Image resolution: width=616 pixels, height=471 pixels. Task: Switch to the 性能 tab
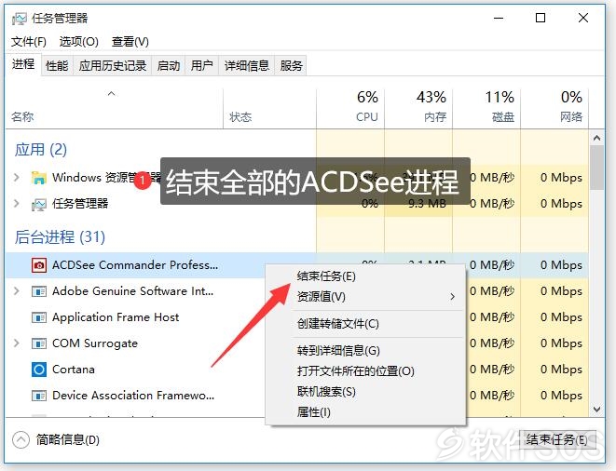coord(57,65)
